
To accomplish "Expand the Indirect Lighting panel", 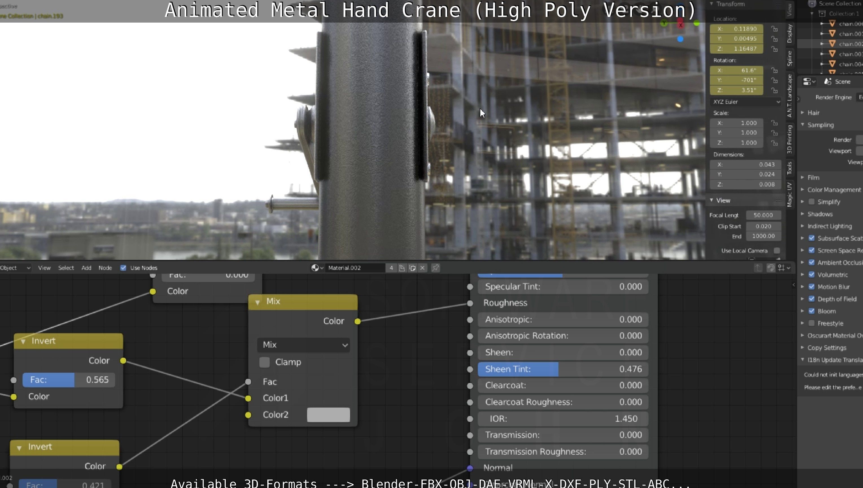I will (x=802, y=226).
